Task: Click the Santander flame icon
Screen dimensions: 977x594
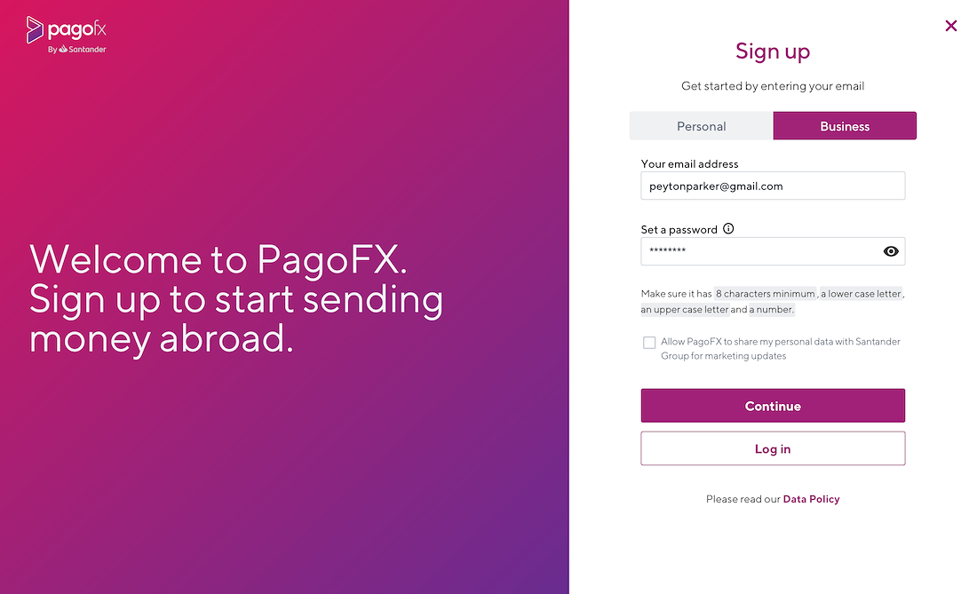Action: pos(63,49)
